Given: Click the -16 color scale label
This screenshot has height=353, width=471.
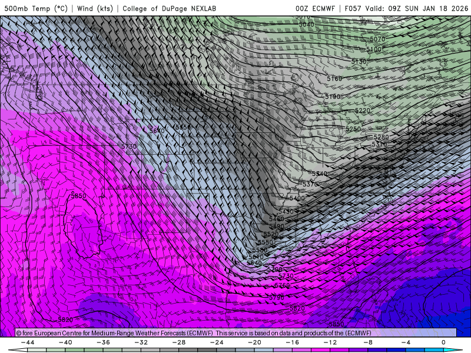Looking at the screenshot, I should [293, 342].
